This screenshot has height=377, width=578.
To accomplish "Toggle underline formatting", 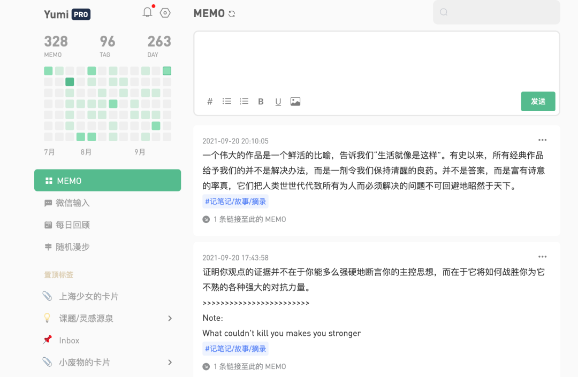I will tap(278, 102).
